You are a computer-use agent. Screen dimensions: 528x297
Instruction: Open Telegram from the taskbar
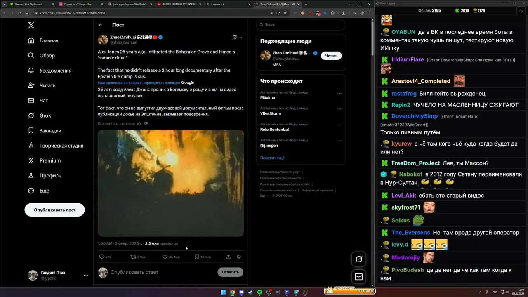[296, 292]
